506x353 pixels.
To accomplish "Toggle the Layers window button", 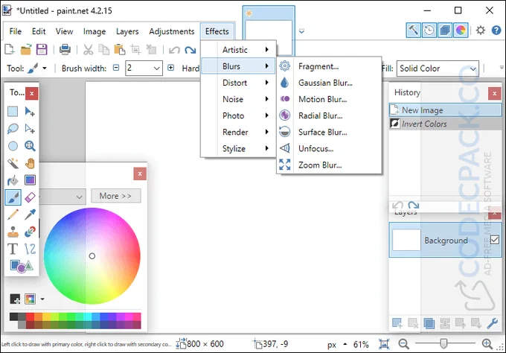I will [445, 31].
